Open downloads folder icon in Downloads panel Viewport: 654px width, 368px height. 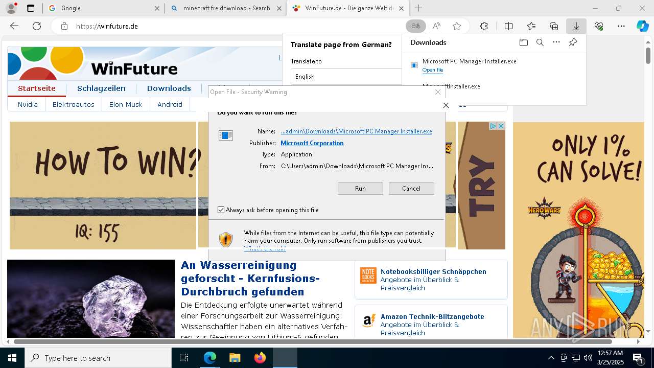click(x=523, y=42)
